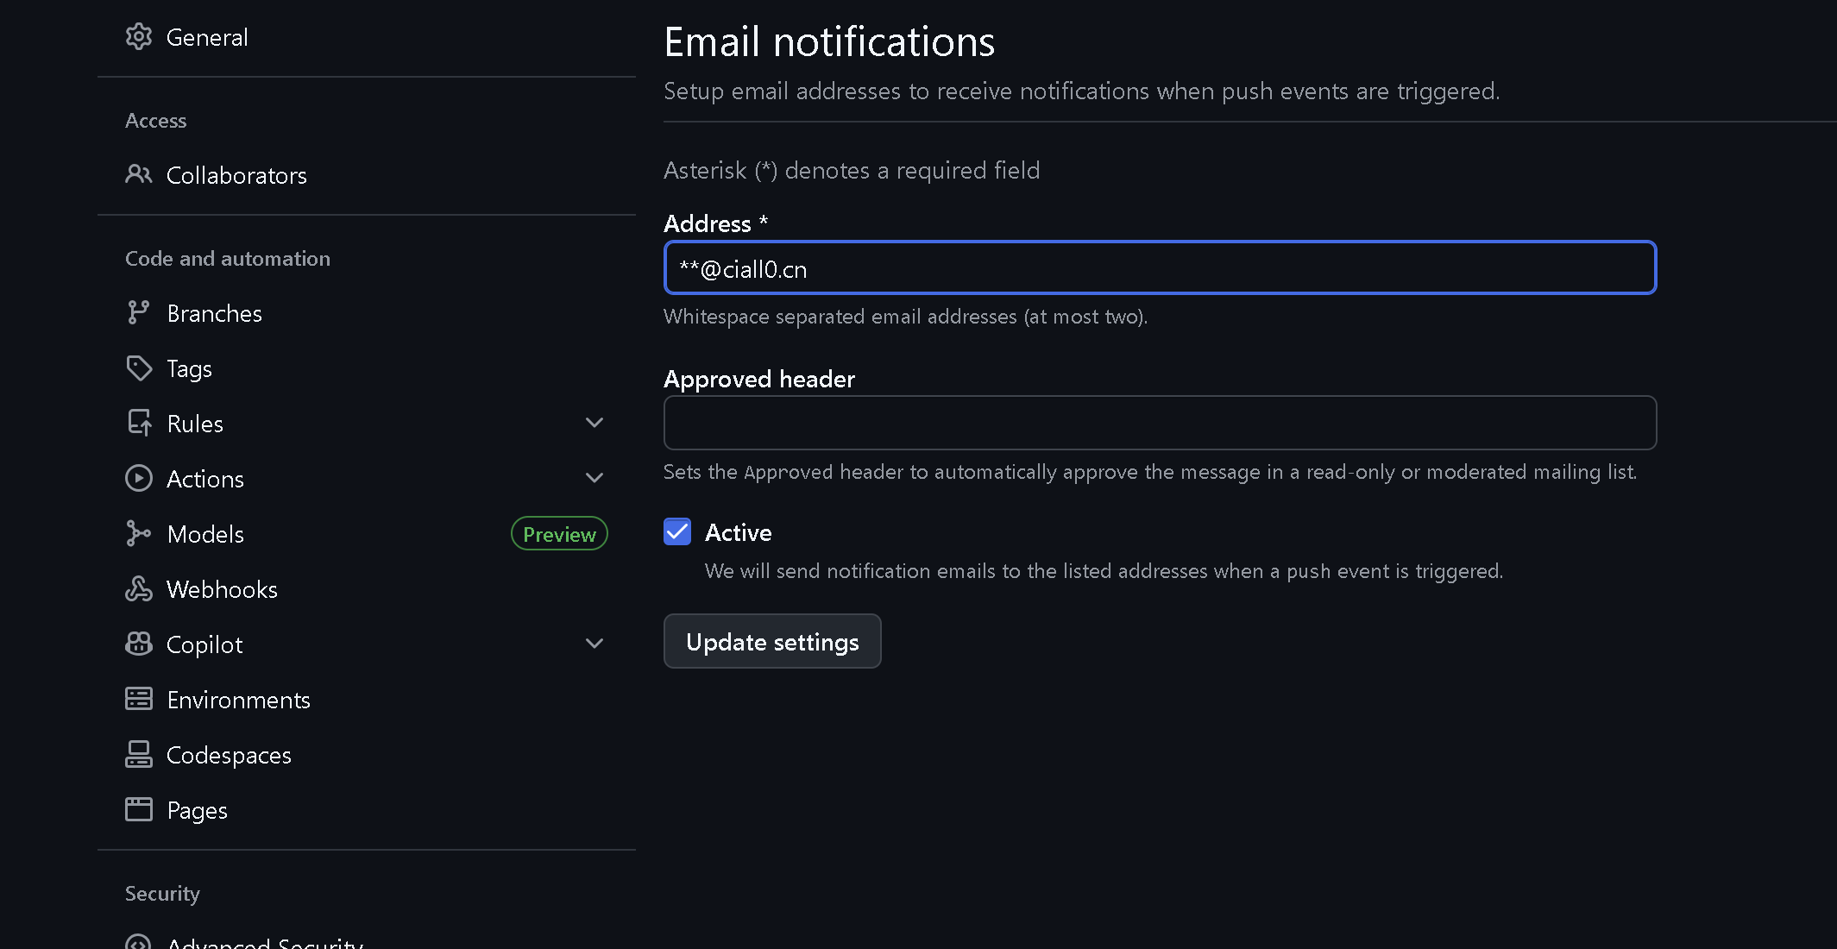Expand the Rules submenu chevron
This screenshot has height=949, width=1837.
tap(594, 423)
